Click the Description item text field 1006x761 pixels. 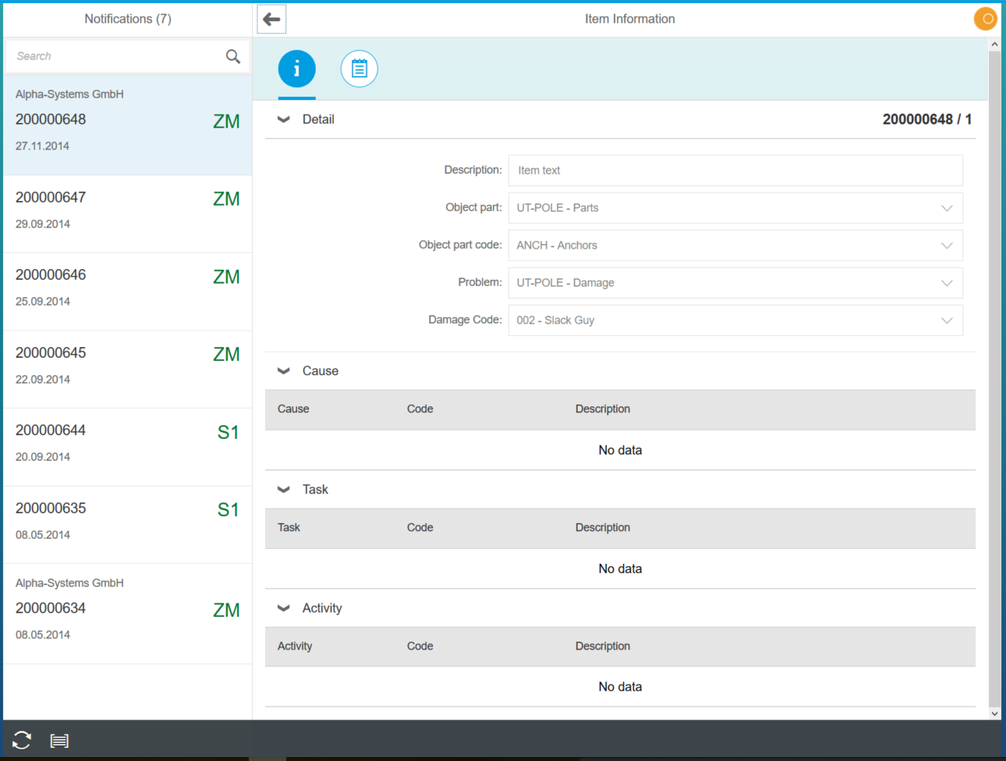coord(735,170)
